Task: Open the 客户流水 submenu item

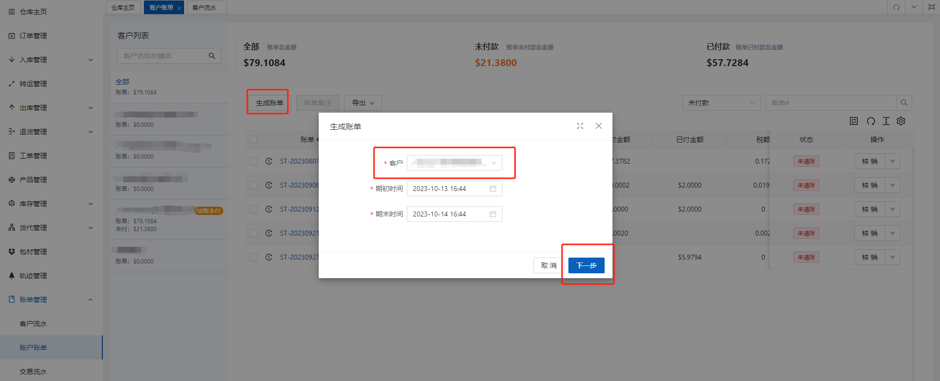Action: click(33, 324)
